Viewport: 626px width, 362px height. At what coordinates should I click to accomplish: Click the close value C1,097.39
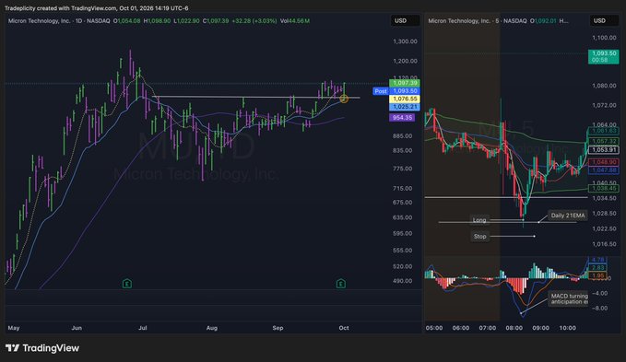point(216,21)
